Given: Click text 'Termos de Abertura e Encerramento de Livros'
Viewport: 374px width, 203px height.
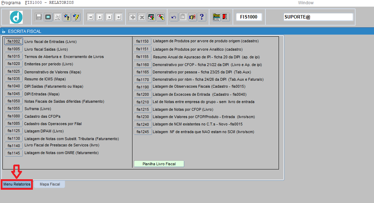Looking at the screenshot, I should point(64,57).
